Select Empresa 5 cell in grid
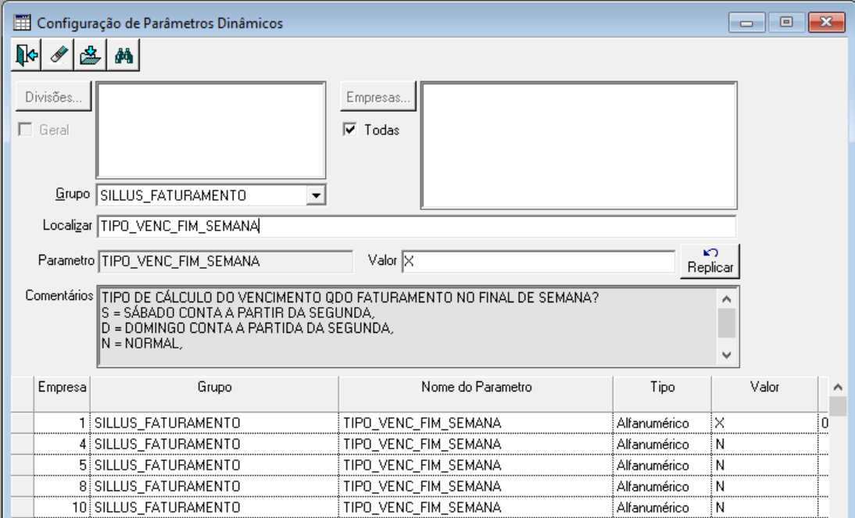Viewport: 855px width, 518px height. (x=63, y=465)
